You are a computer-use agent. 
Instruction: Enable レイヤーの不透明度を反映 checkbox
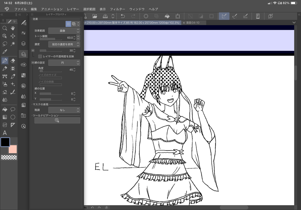point(40,56)
